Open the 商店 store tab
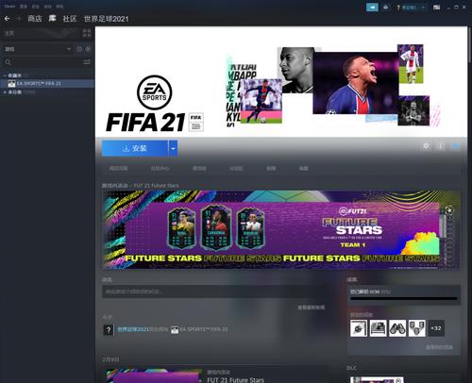The image size is (472, 383). 35,19
